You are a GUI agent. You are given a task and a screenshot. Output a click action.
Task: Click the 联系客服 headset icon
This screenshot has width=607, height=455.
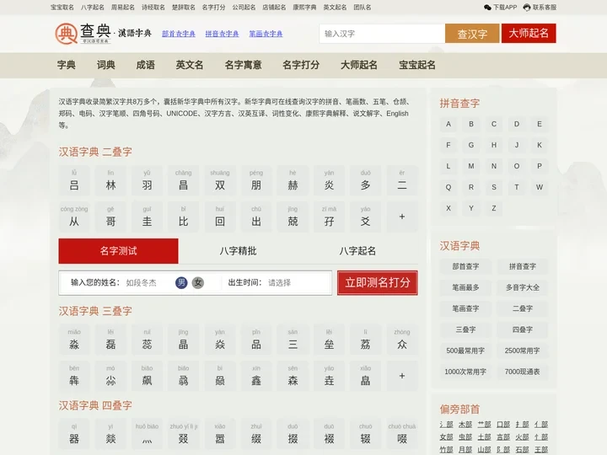pyautogui.click(x=526, y=8)
